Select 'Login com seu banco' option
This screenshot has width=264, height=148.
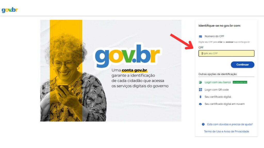[218, 82]
